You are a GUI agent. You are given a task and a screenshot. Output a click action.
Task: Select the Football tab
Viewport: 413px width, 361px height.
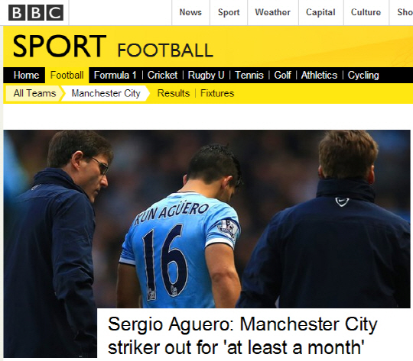pyautogui.click(x=67, y=76)
